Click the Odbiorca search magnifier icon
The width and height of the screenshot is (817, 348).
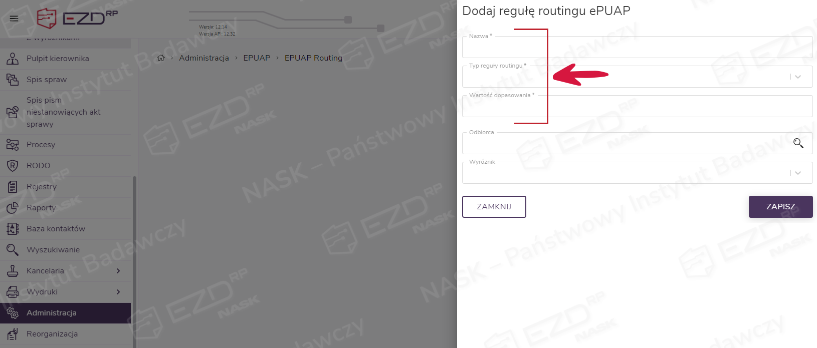point(798,143)
